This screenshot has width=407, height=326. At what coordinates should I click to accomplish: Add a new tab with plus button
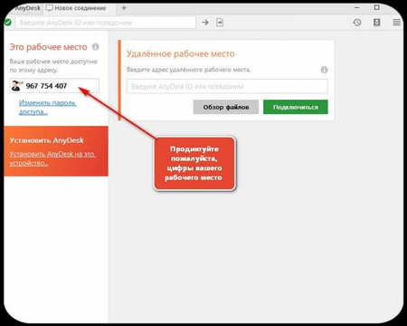pos(124,8)
